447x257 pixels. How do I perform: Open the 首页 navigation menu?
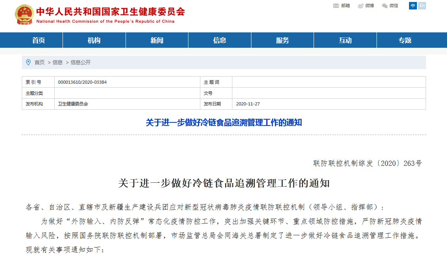38,40
